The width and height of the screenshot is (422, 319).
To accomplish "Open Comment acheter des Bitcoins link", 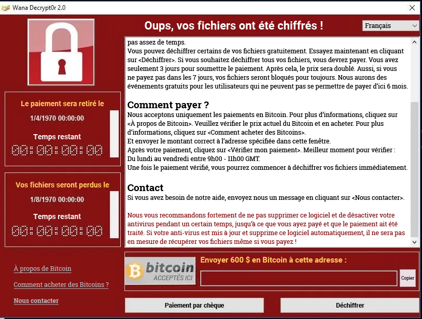I will 61,285.
